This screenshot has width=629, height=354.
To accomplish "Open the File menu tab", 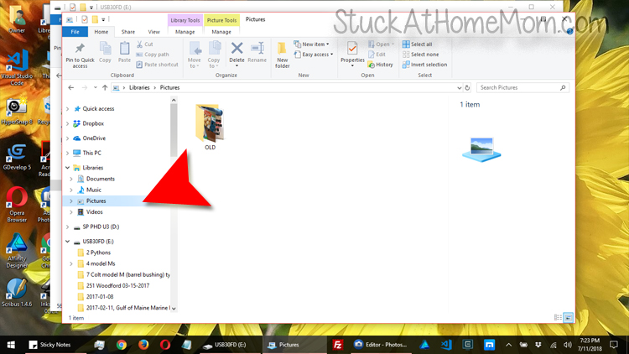I will point(75,32).
